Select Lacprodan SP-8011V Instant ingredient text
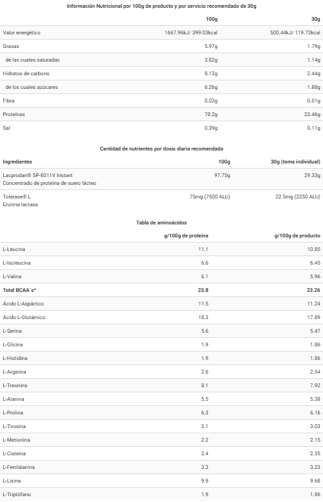 pyautogui.click(x=38, y=176)
